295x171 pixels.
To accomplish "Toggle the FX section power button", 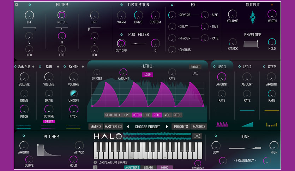I will pyautogui.click(x=172, y=5).
